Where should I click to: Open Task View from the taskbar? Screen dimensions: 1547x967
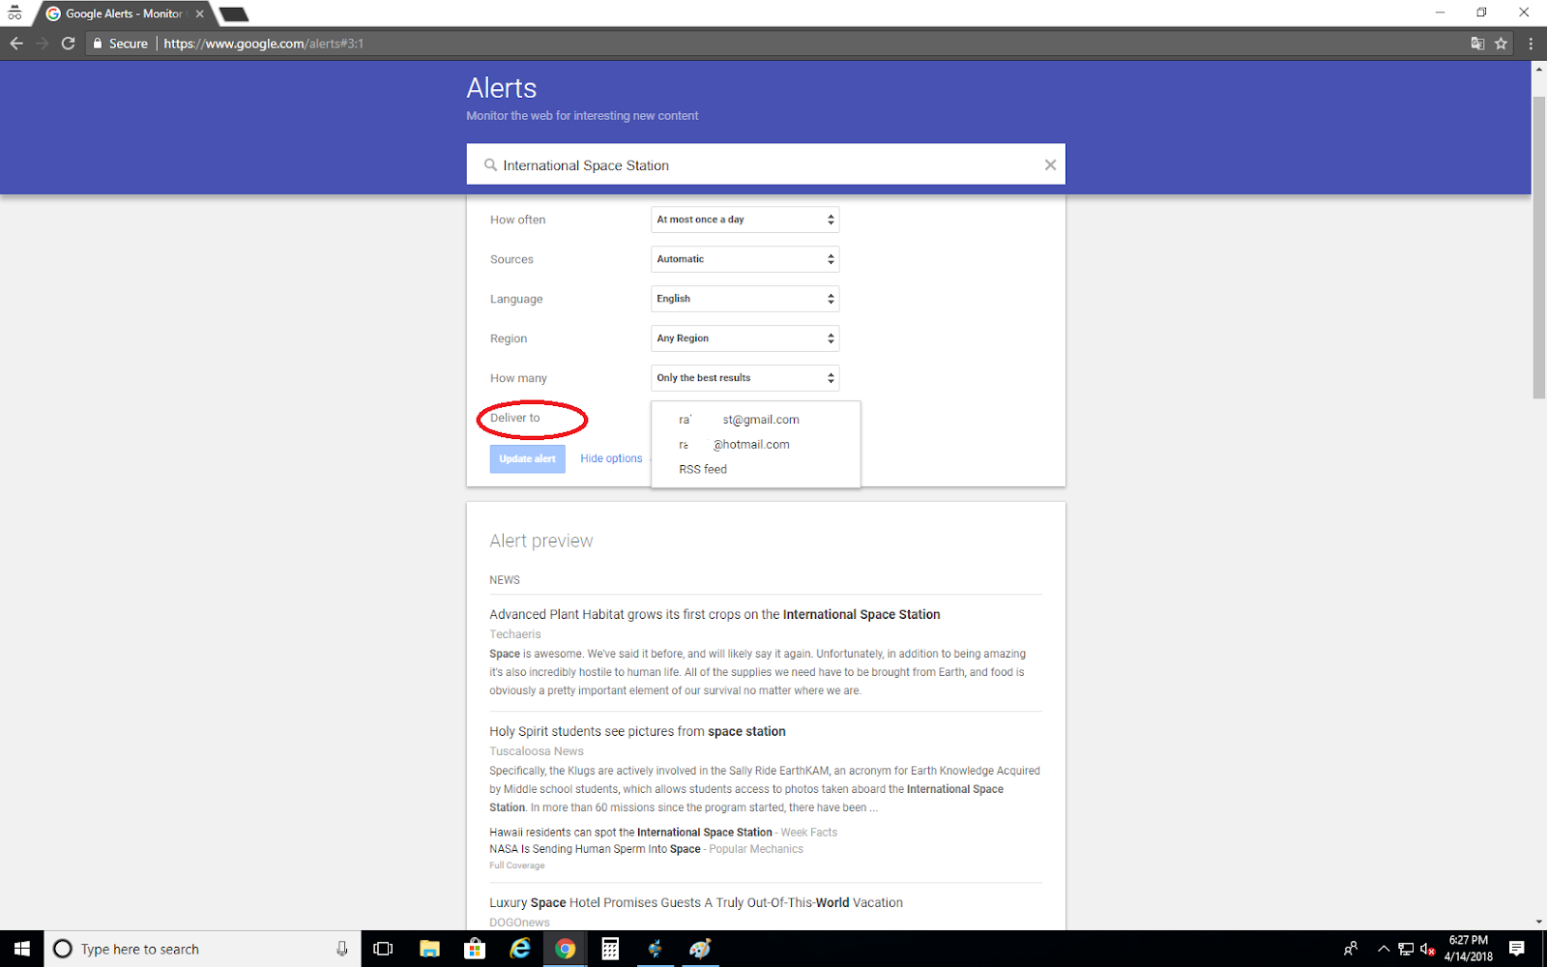point(383,949)
